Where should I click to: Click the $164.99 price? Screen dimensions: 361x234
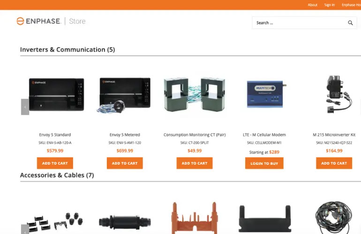click(334, 151)
